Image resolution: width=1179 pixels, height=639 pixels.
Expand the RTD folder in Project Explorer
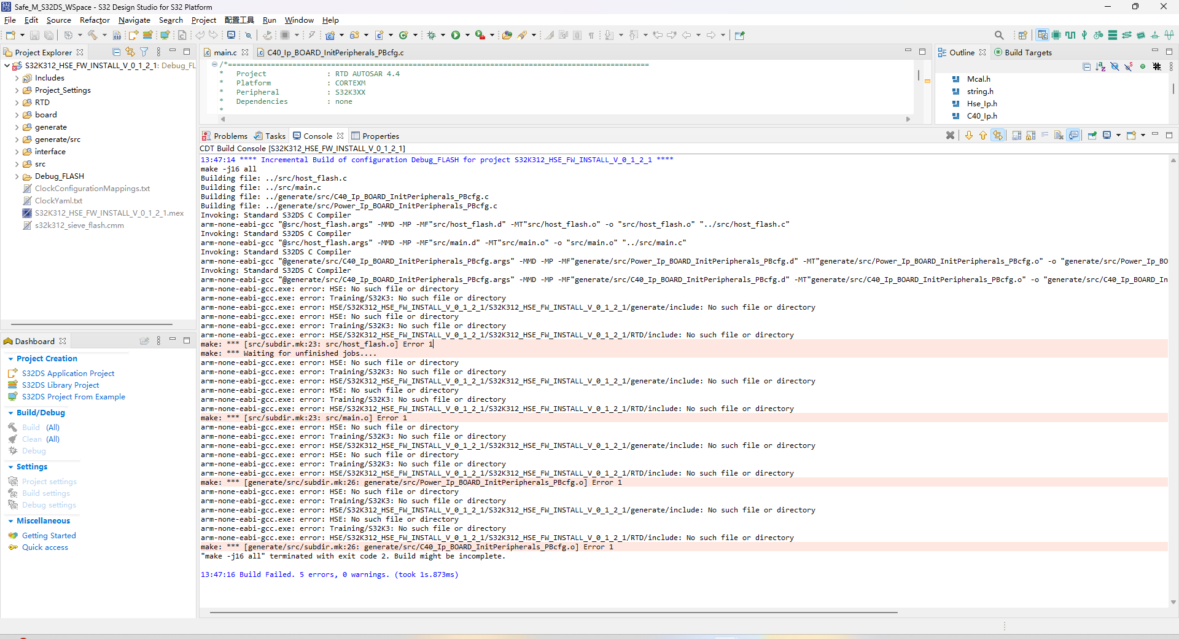(17, 102)
